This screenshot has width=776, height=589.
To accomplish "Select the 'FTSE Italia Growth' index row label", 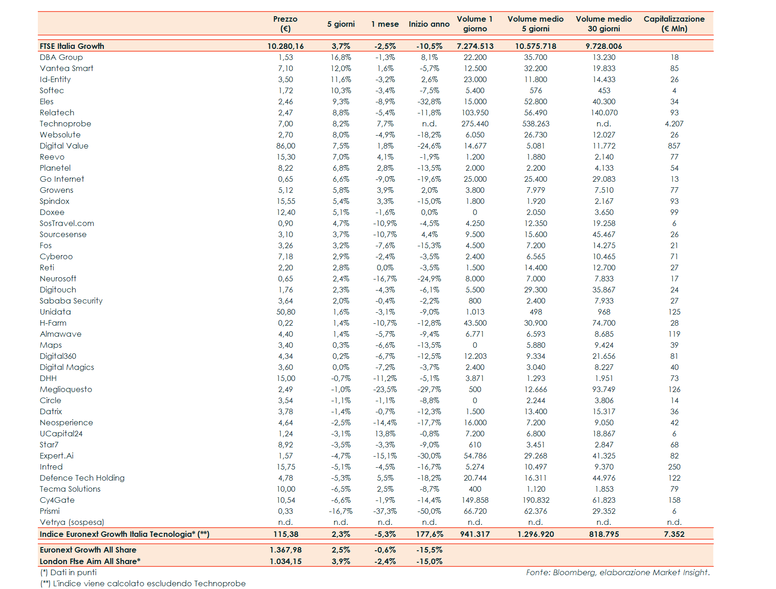I will (72, 46).
